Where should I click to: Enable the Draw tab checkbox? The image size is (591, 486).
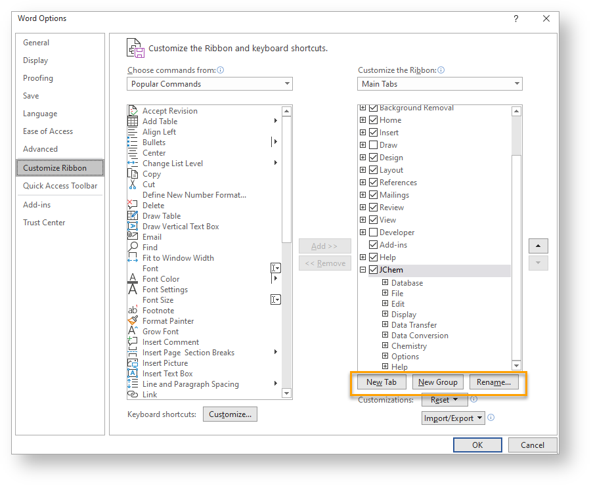coord(372,144)
